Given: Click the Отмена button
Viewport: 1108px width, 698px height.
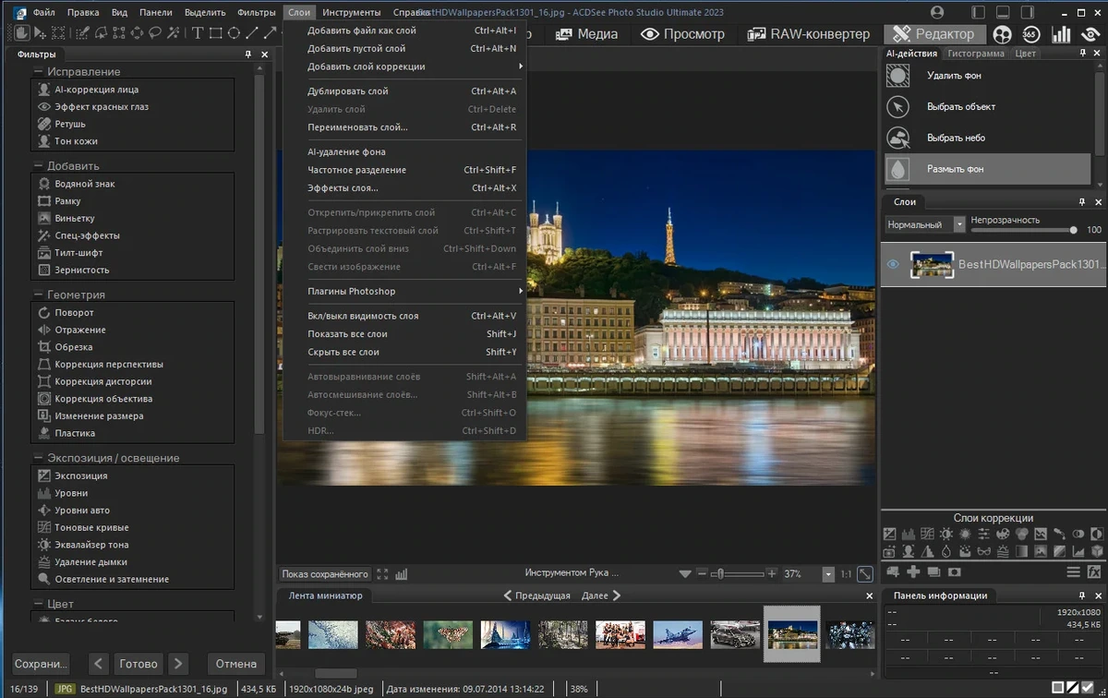Looking at the screenshot, I should click(236, 663).
